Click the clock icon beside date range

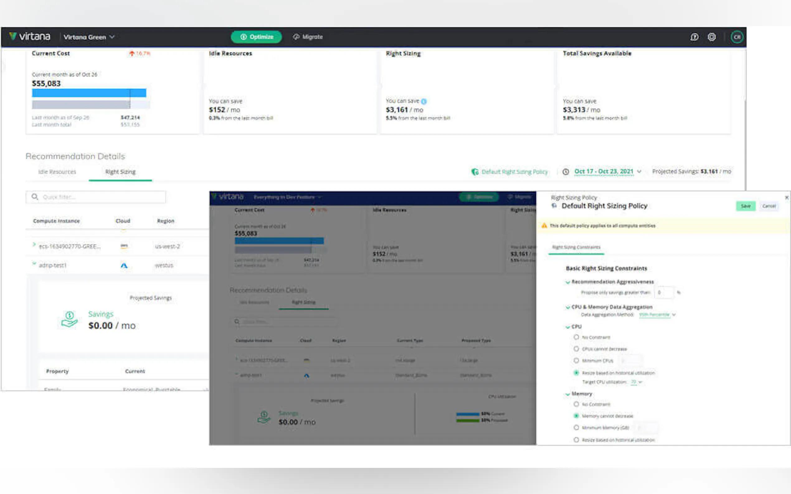pos(565,172)
